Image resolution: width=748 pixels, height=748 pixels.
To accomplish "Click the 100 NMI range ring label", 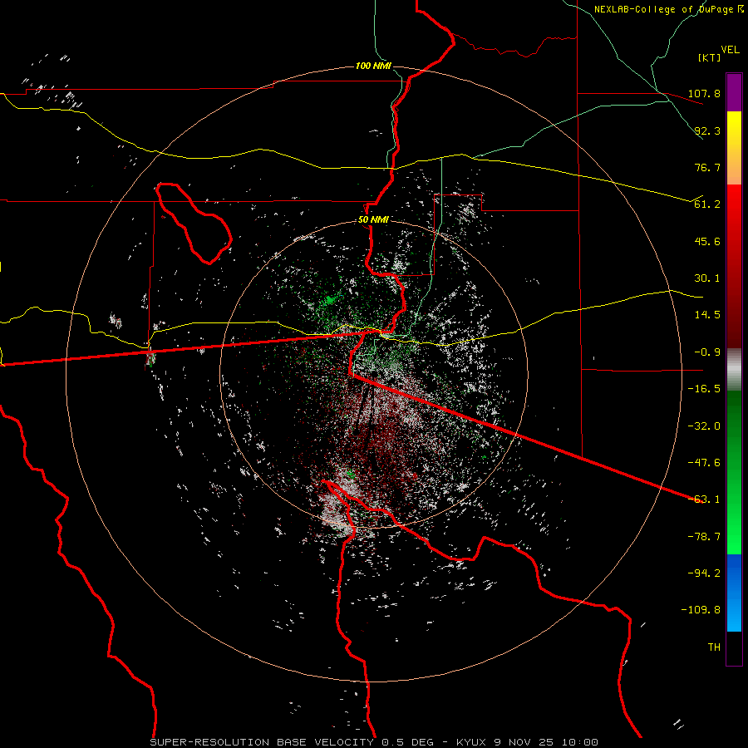I will coord(373,66).
